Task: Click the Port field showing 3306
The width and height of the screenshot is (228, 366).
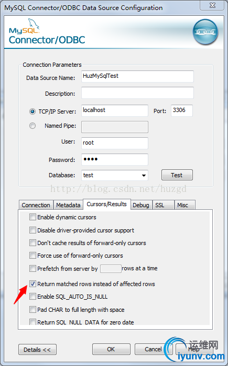Action: point(182,110)
